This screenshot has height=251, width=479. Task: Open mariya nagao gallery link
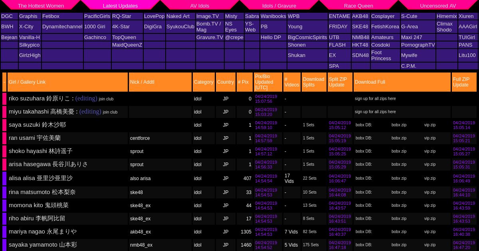[42, 231]
